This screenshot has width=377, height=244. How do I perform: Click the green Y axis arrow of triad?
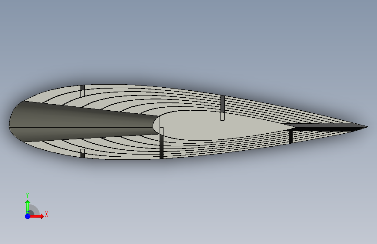click(x=27, y=207)
